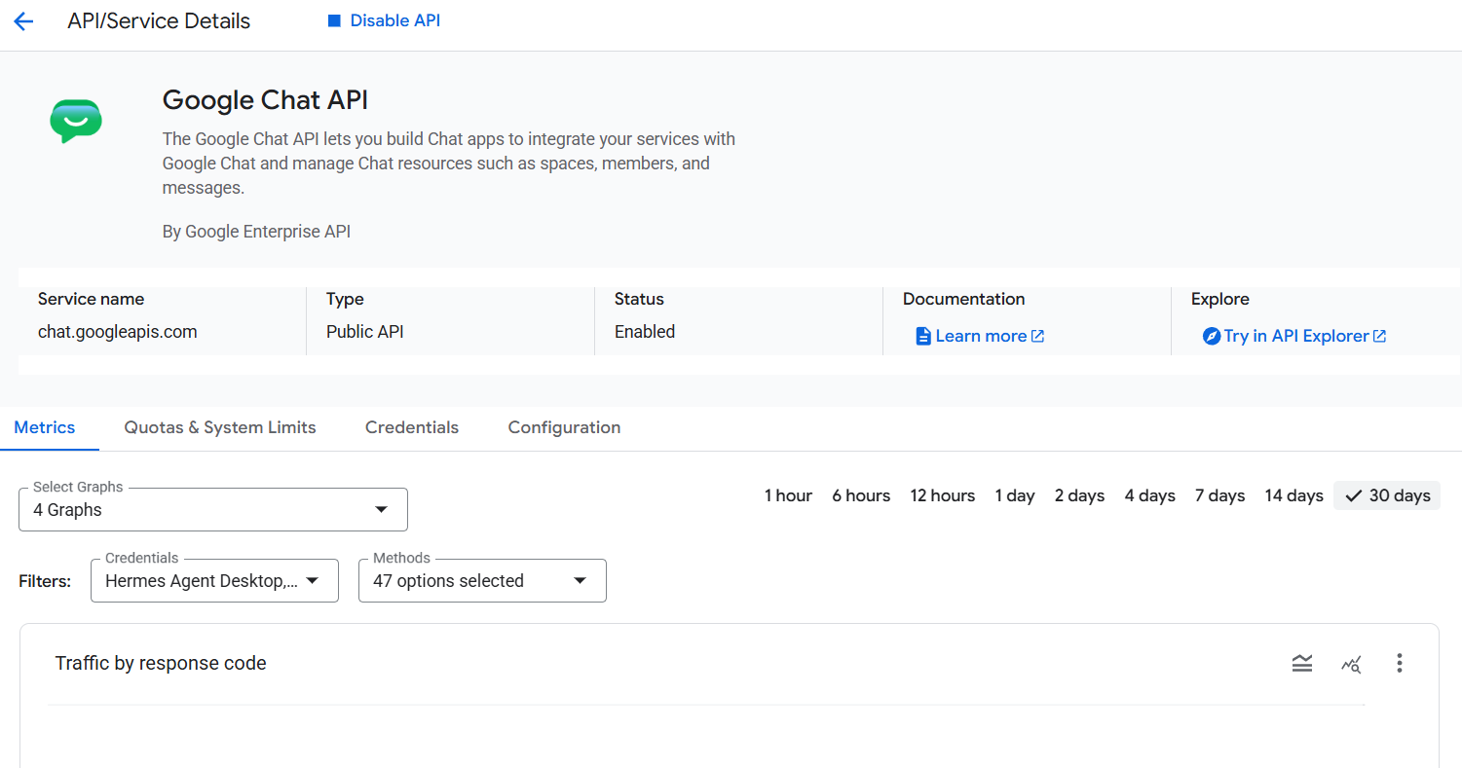This screenshot has height=768, width=1462.
Task: Set time range to 6 hours
Action: tap(861, 495)
